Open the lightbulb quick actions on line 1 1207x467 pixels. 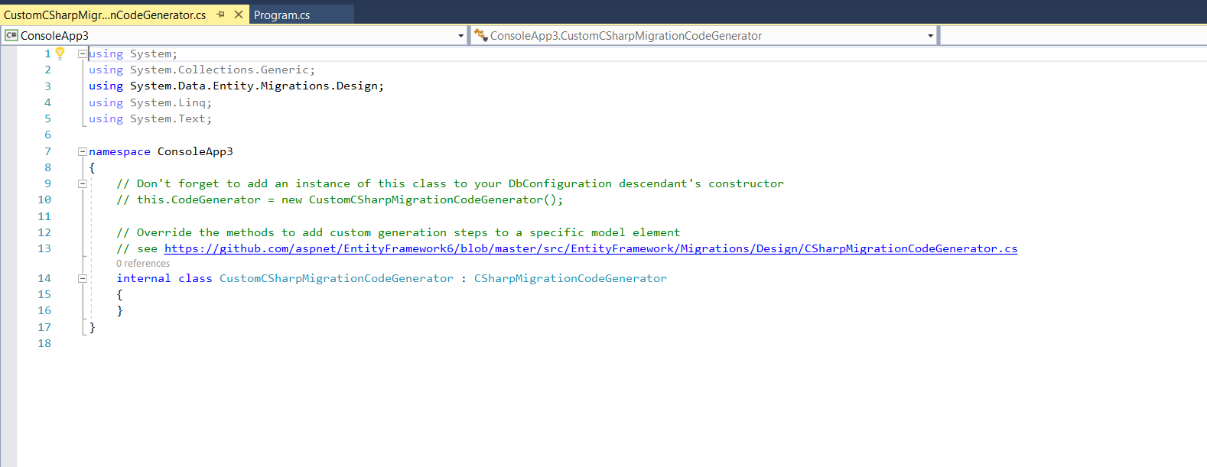pos(60,53)
